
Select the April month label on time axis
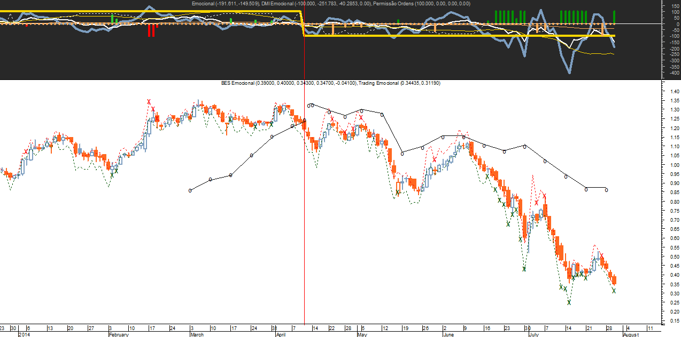281,335
